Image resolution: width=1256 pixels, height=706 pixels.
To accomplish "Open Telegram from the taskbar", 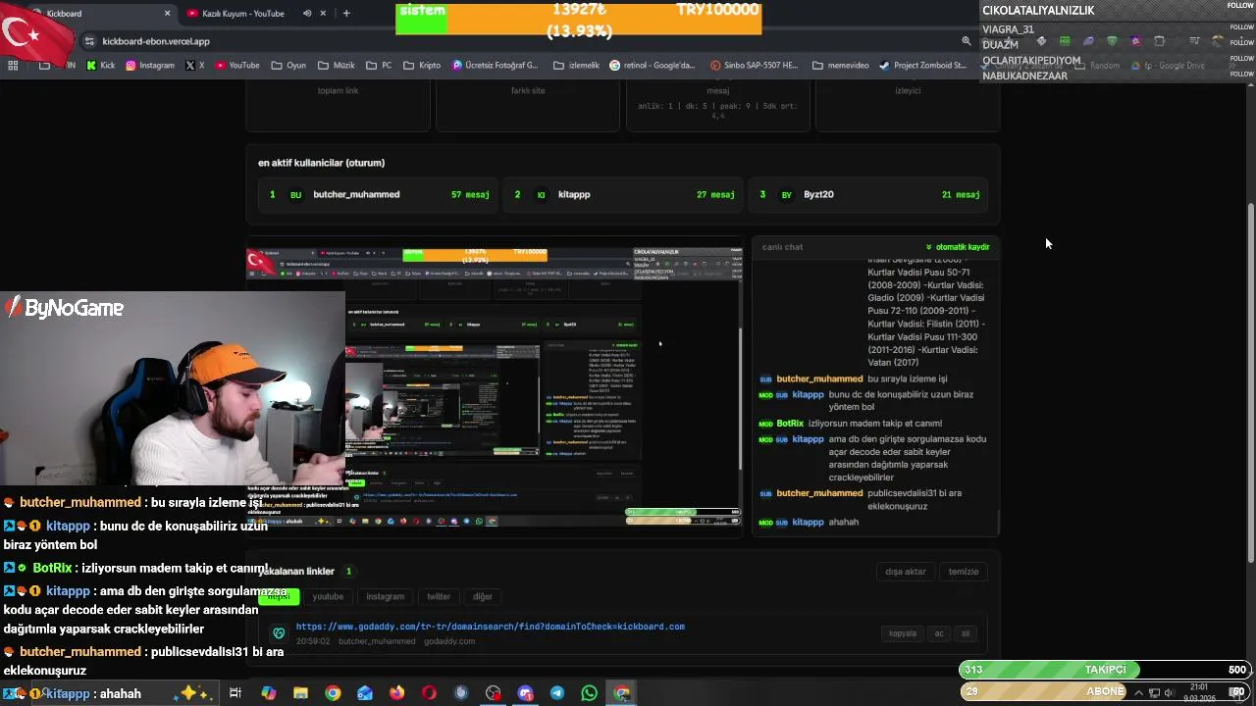I will pyautogui.click(x=556, y=693).
